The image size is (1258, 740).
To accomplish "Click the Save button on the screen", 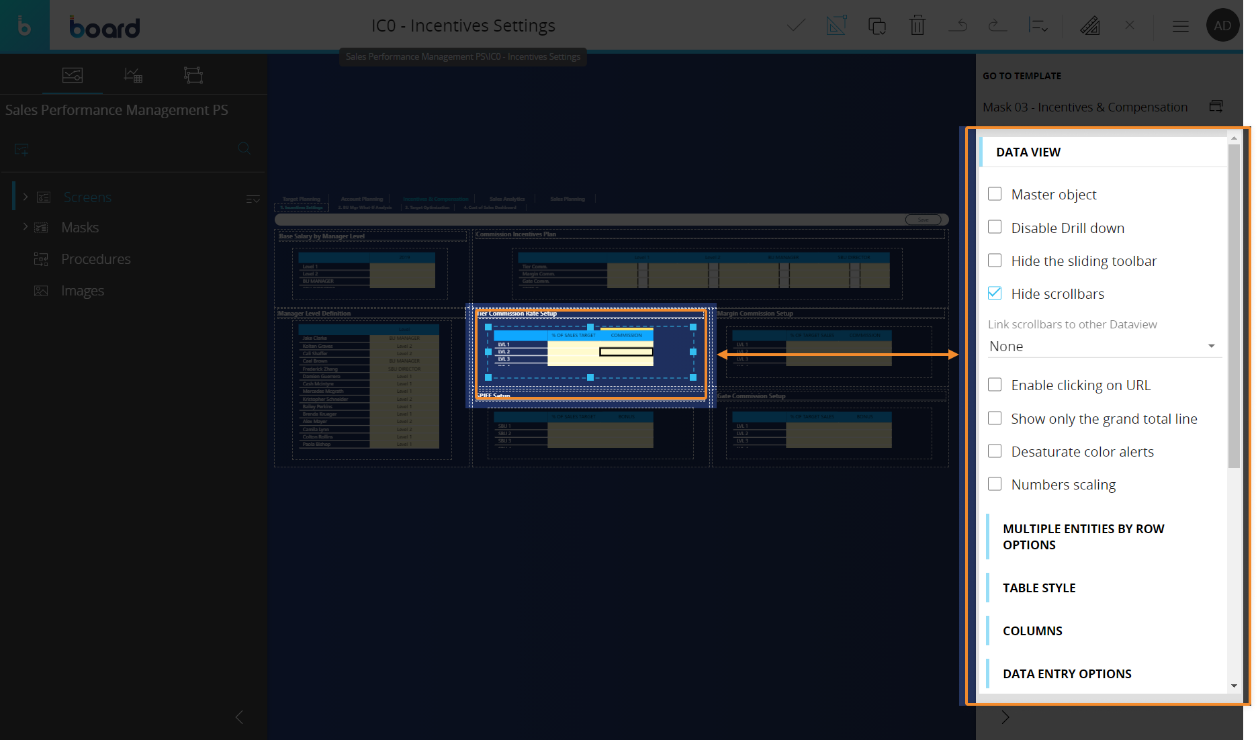I will (923, 220).
